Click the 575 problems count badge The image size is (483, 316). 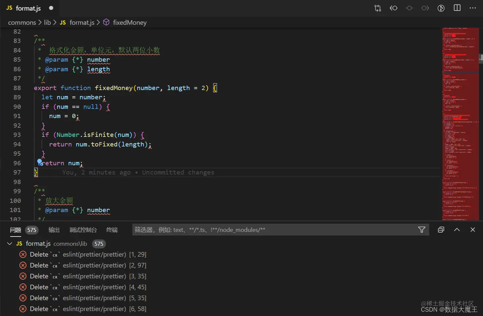[x=32, y=230]
